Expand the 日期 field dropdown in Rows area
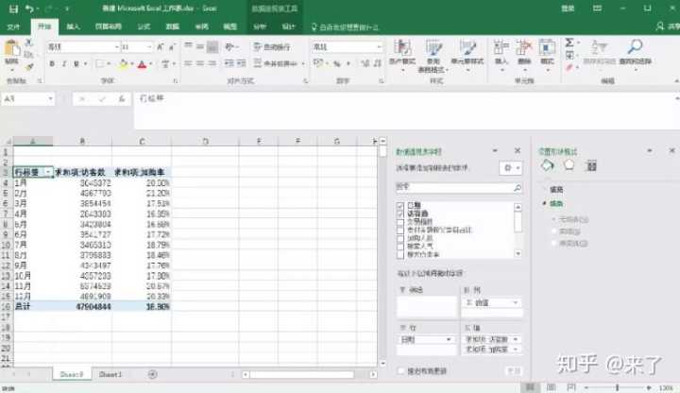 [450, 338]
